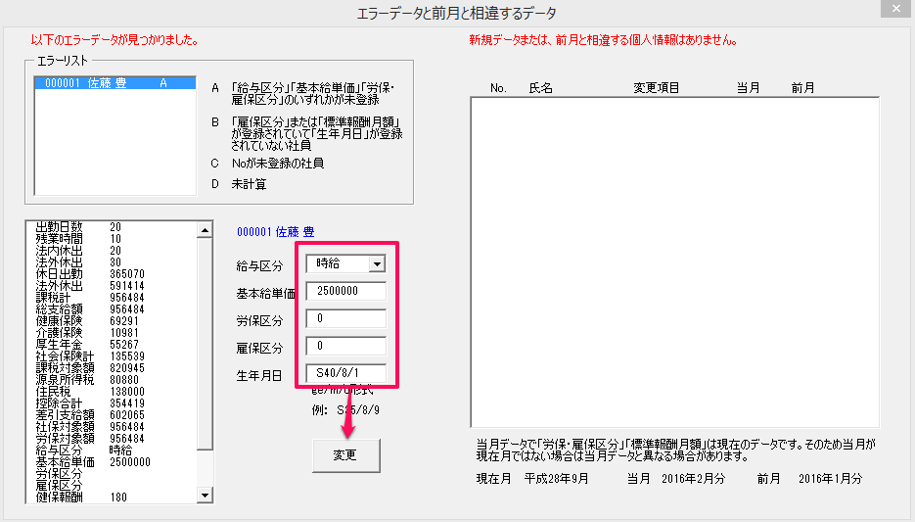Click scroll-up arrow of salary data list
Image resolution: width=915 pixels, height=522 pixels.
point(205,231)
